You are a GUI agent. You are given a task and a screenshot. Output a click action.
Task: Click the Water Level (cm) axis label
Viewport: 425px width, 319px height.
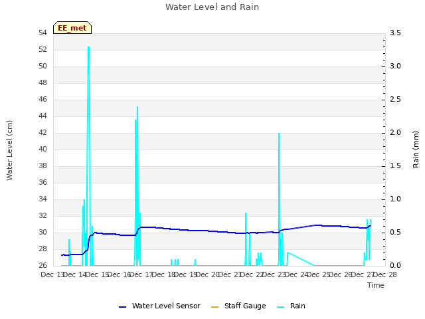[x=9, y=150]
